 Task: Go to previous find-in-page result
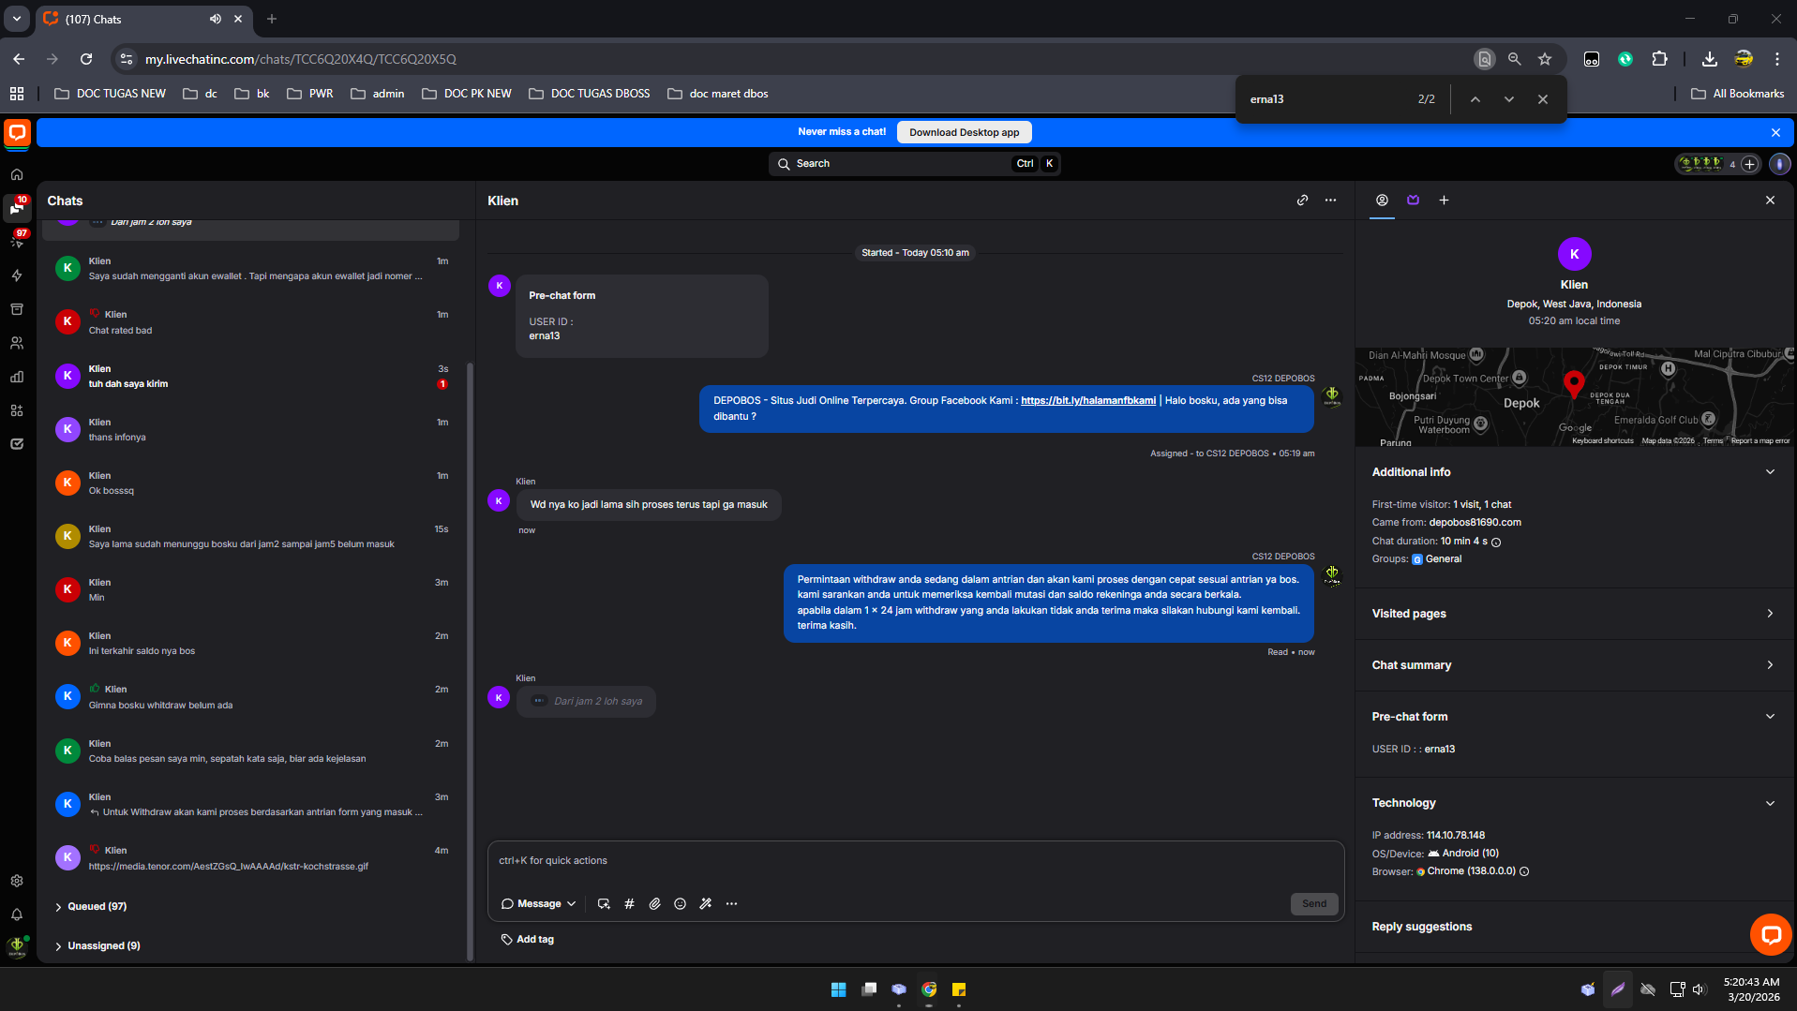(x=1475, y=99)
